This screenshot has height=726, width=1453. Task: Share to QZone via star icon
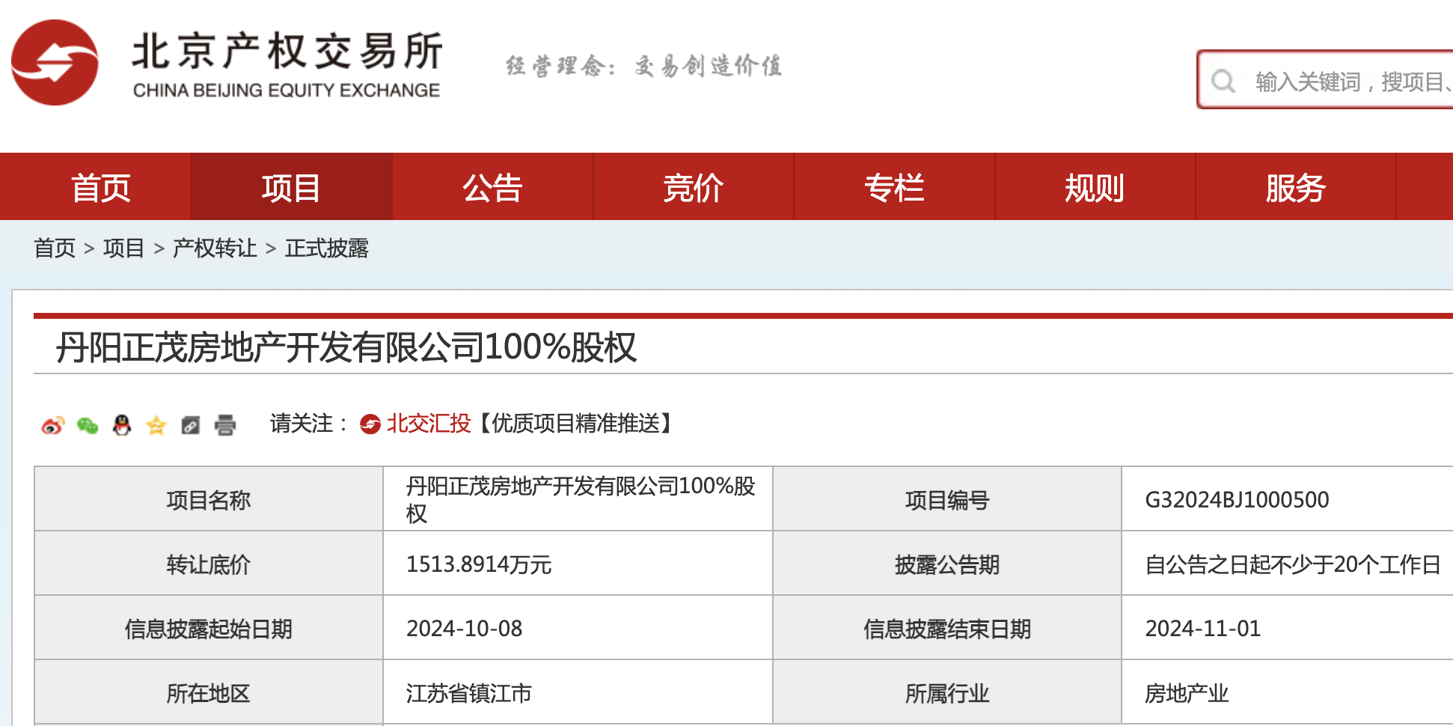(x=156, y=425)
